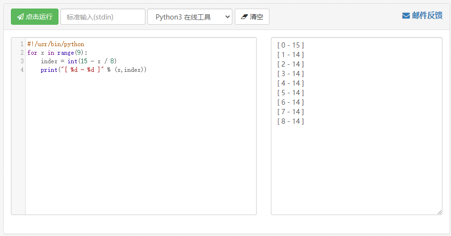The image size is (451, 236).
Task: Click the eraser icon on clear button
Action: coord(244,17)
